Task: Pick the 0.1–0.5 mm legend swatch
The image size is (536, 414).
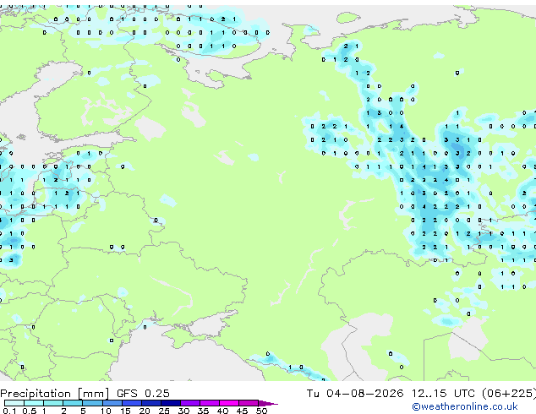Action: [x=14, y=403]
